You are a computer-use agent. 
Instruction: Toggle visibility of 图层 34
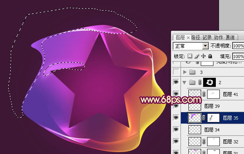176,130
